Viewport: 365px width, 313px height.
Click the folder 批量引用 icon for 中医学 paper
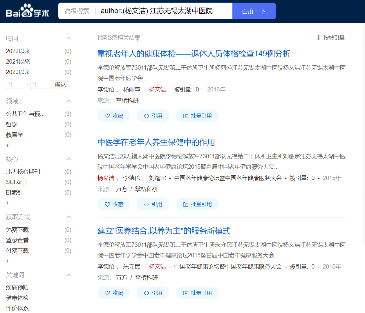pyautogui.click(x=186, y=204)
